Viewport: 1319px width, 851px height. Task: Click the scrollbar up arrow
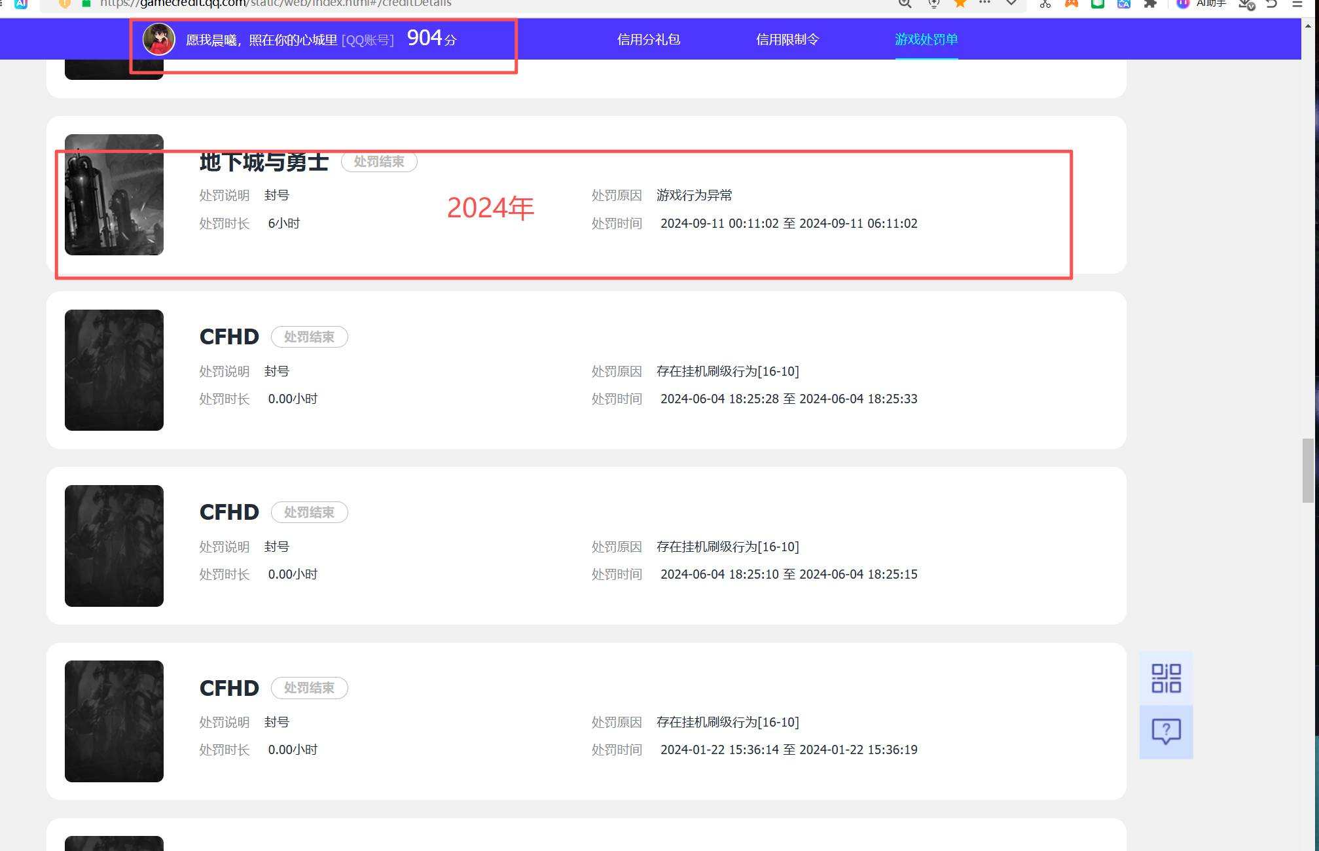[x=1308, y=26]
